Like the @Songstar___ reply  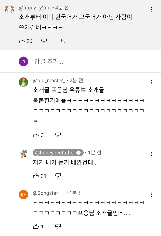[36, 226]
